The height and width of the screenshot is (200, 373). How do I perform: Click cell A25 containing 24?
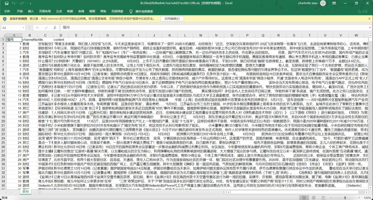coord(14,143)
